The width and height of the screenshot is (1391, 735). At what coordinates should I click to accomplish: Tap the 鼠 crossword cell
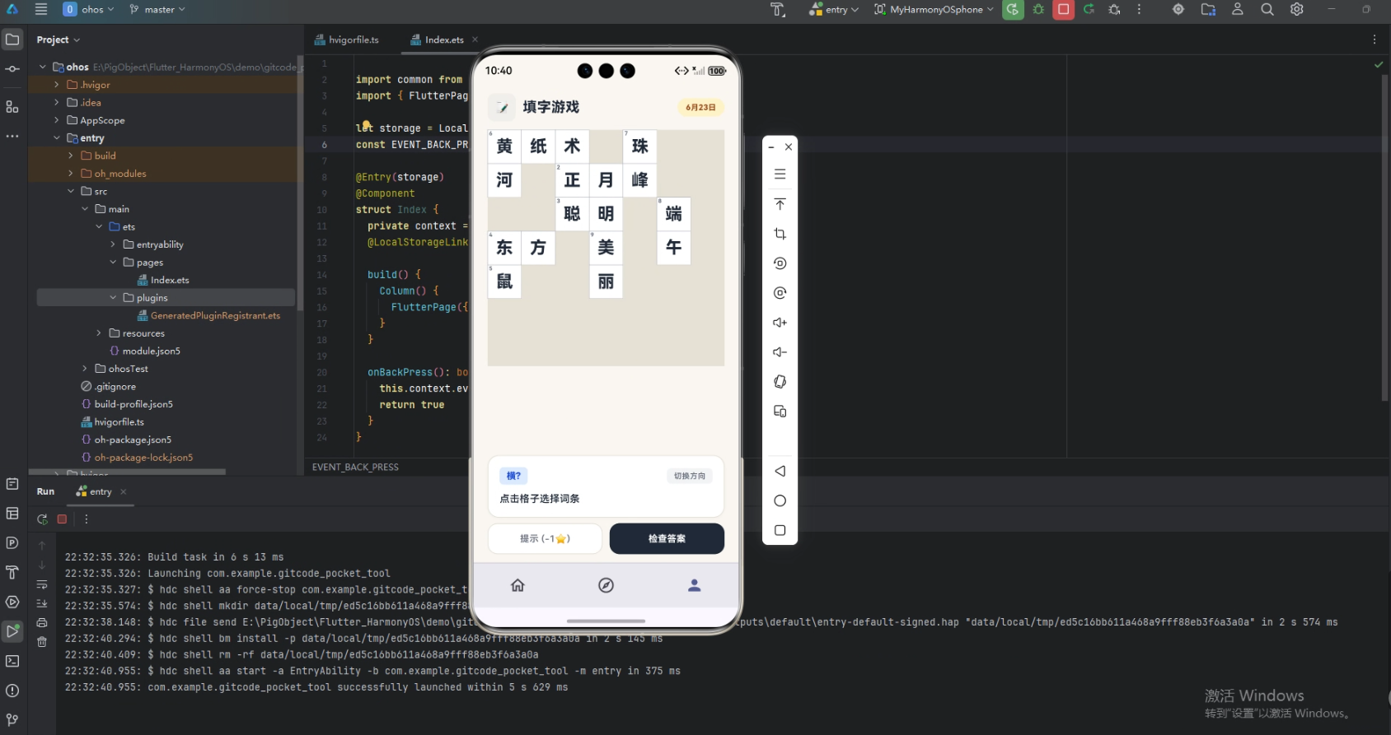[504, 281]
